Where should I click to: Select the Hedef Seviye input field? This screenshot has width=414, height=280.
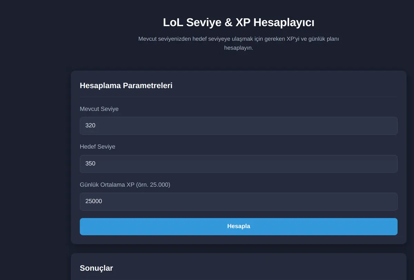tap(238, 164)
